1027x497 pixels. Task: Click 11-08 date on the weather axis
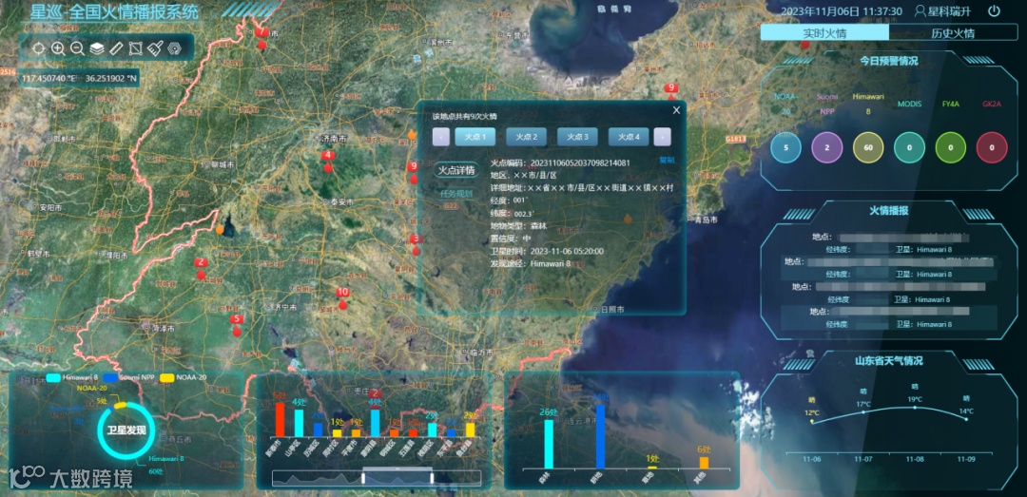click(915, 458)
